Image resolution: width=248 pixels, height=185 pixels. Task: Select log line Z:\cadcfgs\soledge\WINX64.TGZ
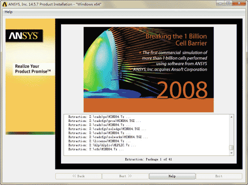pyautogui.click(x=107, y=129)
